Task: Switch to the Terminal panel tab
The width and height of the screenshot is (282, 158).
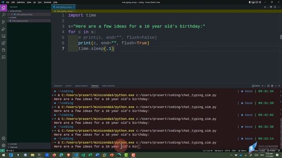Action: click(95, 86)
